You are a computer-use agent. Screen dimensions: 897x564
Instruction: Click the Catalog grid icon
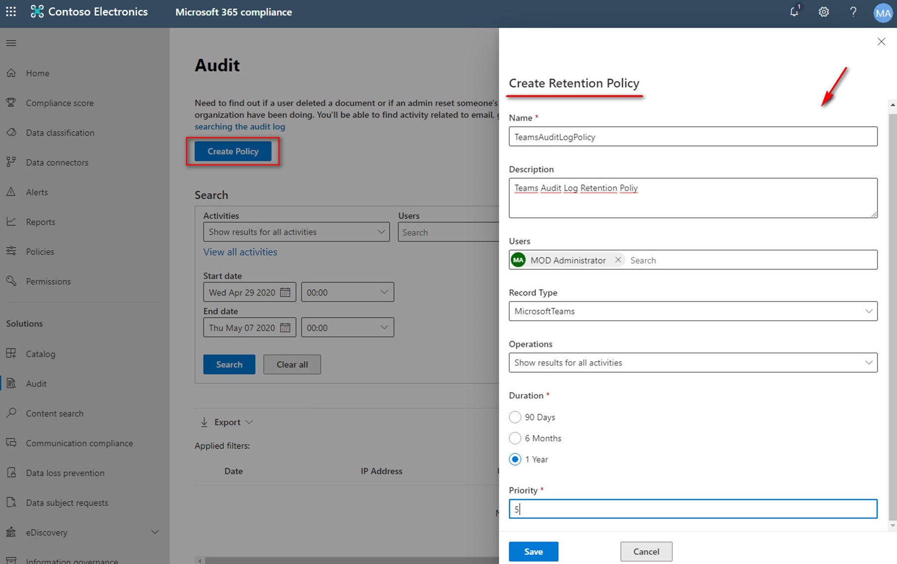coord(11,353)
